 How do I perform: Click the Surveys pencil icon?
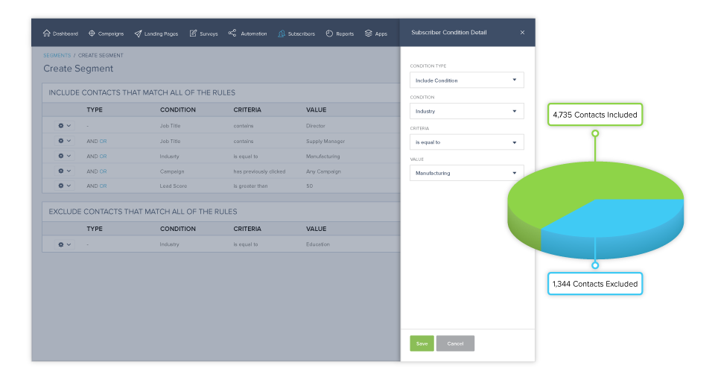[x=194, y=34]
